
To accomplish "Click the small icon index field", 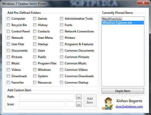I will (70, 104).
